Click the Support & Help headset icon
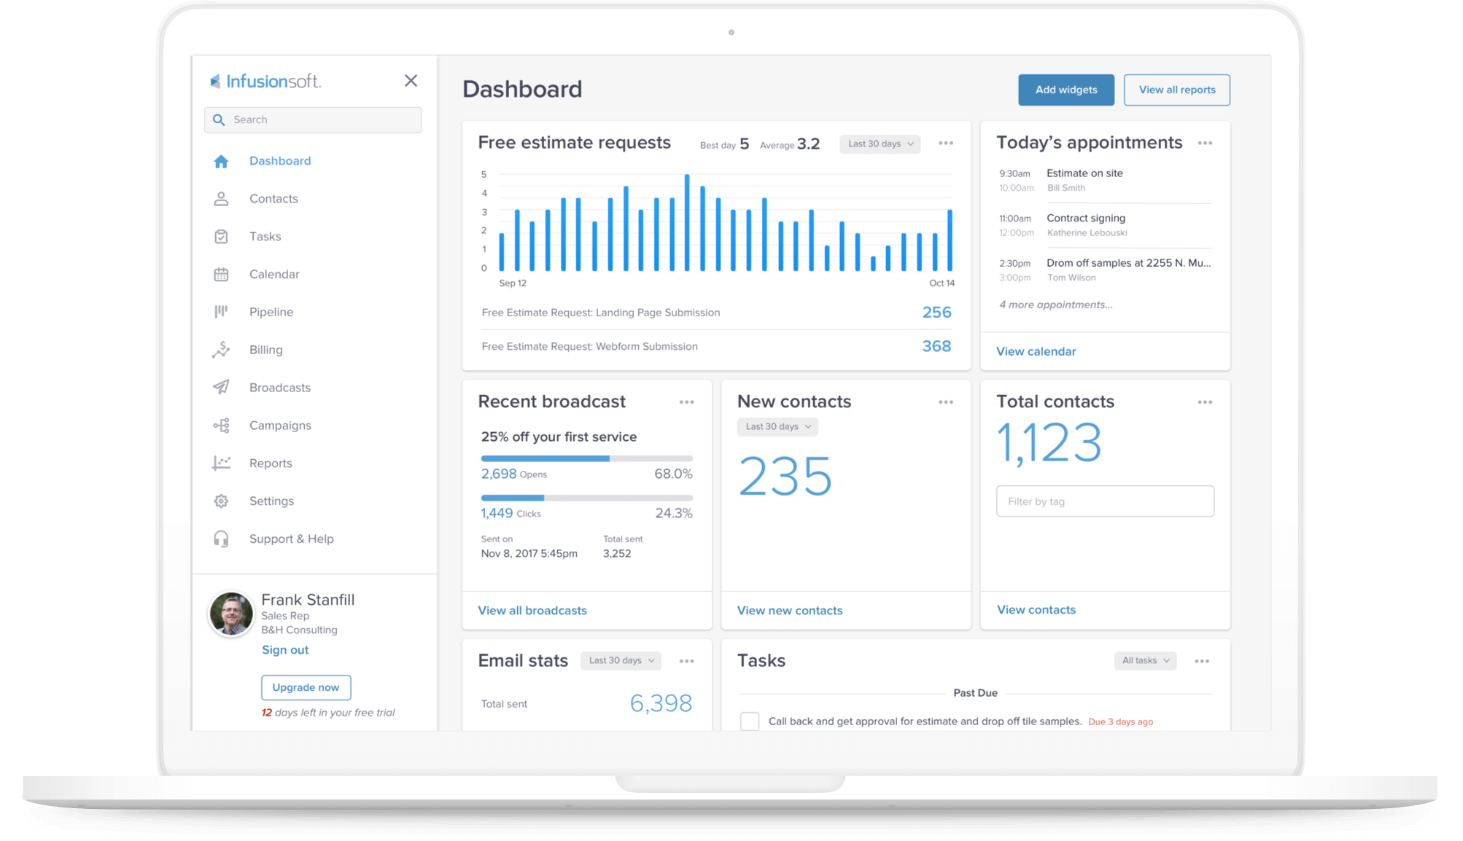Screen dimensions: 1463x841 tap(221, 539)
